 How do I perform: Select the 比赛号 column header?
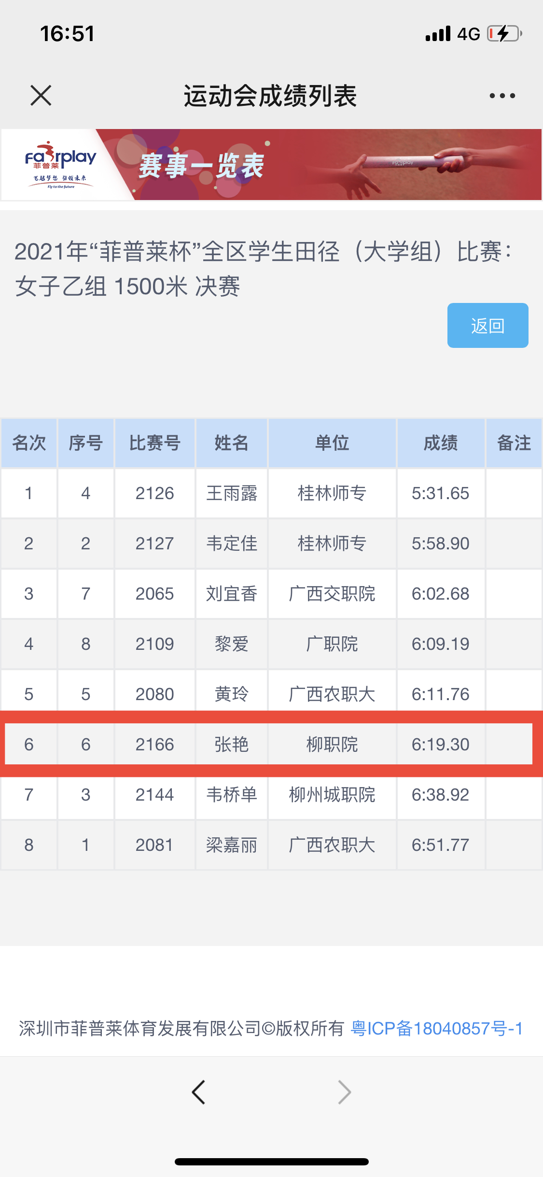pos(154,443)
